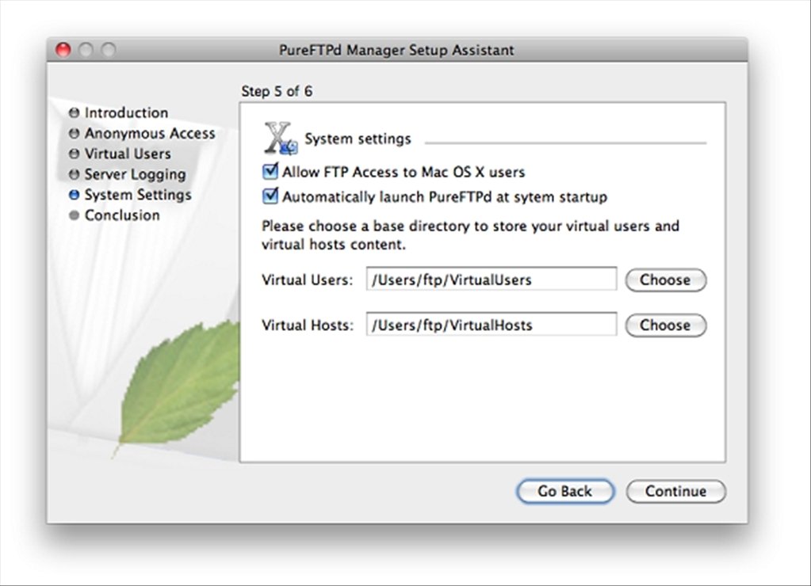Uncheck Allow FTP Access to Mac OS X users
The image size is (811, 586).
click(x=270, y=171)
